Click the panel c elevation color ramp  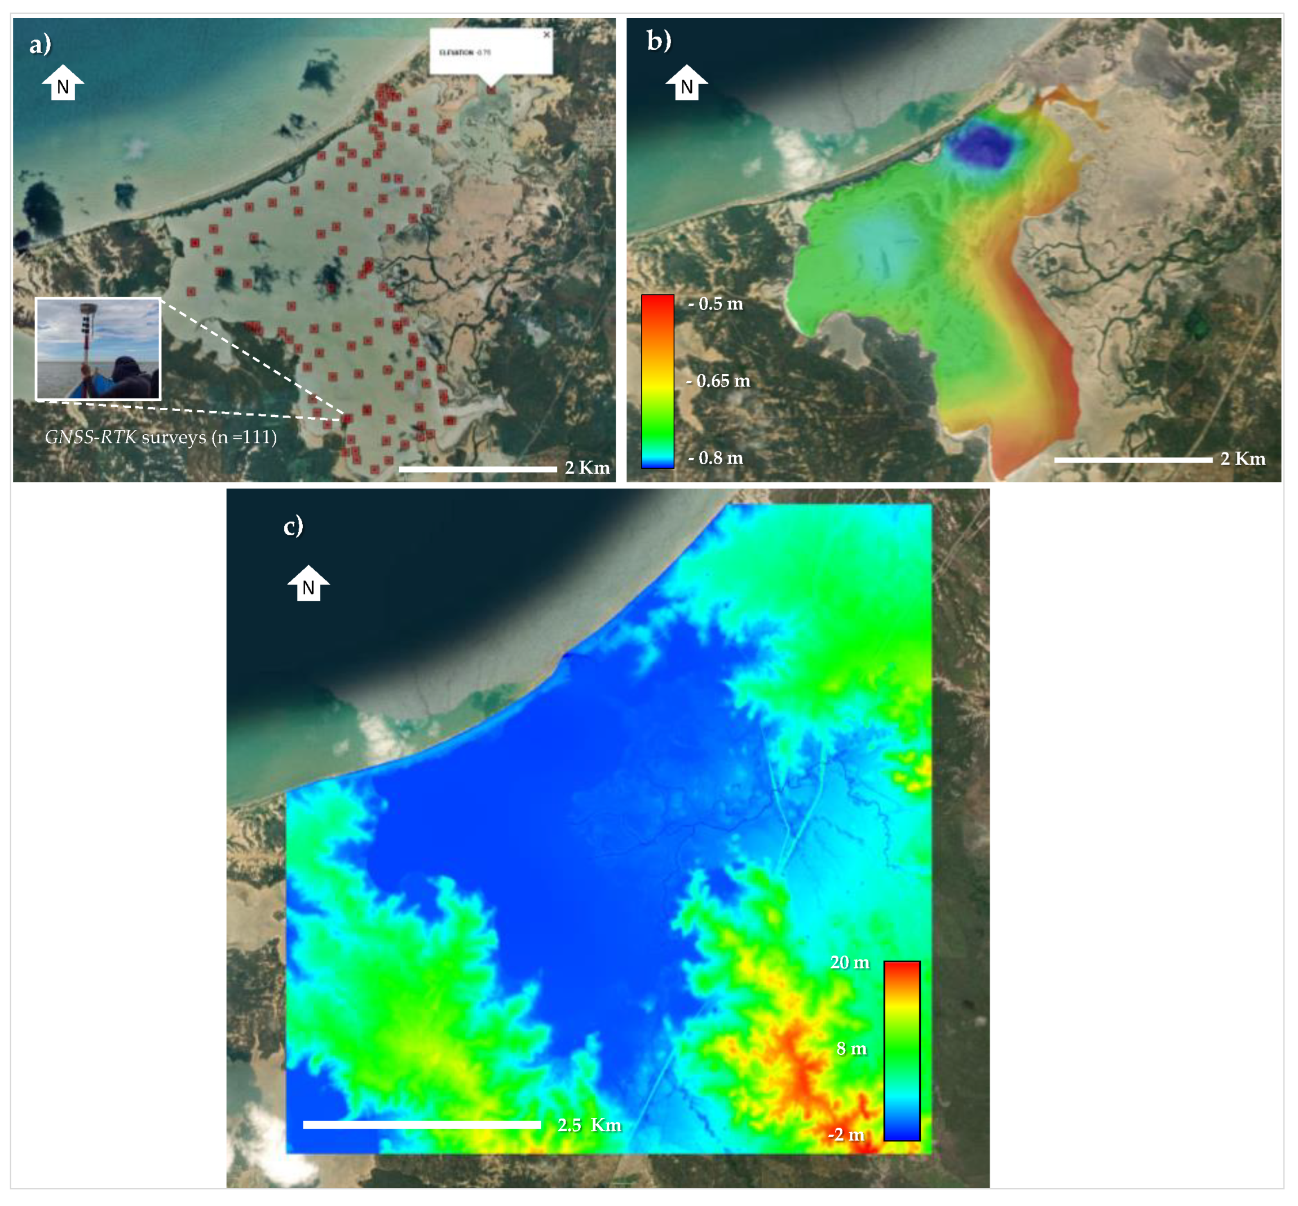(x=902, y=1051)
